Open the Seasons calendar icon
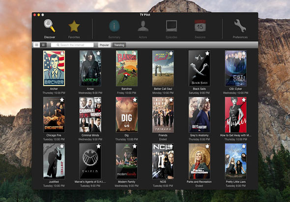The width and height of the screenshot is (290, 202). [x=200, y=26]
